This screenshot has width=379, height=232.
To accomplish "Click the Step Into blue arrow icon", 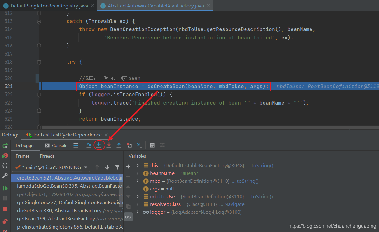I will [x=99, y=145].
